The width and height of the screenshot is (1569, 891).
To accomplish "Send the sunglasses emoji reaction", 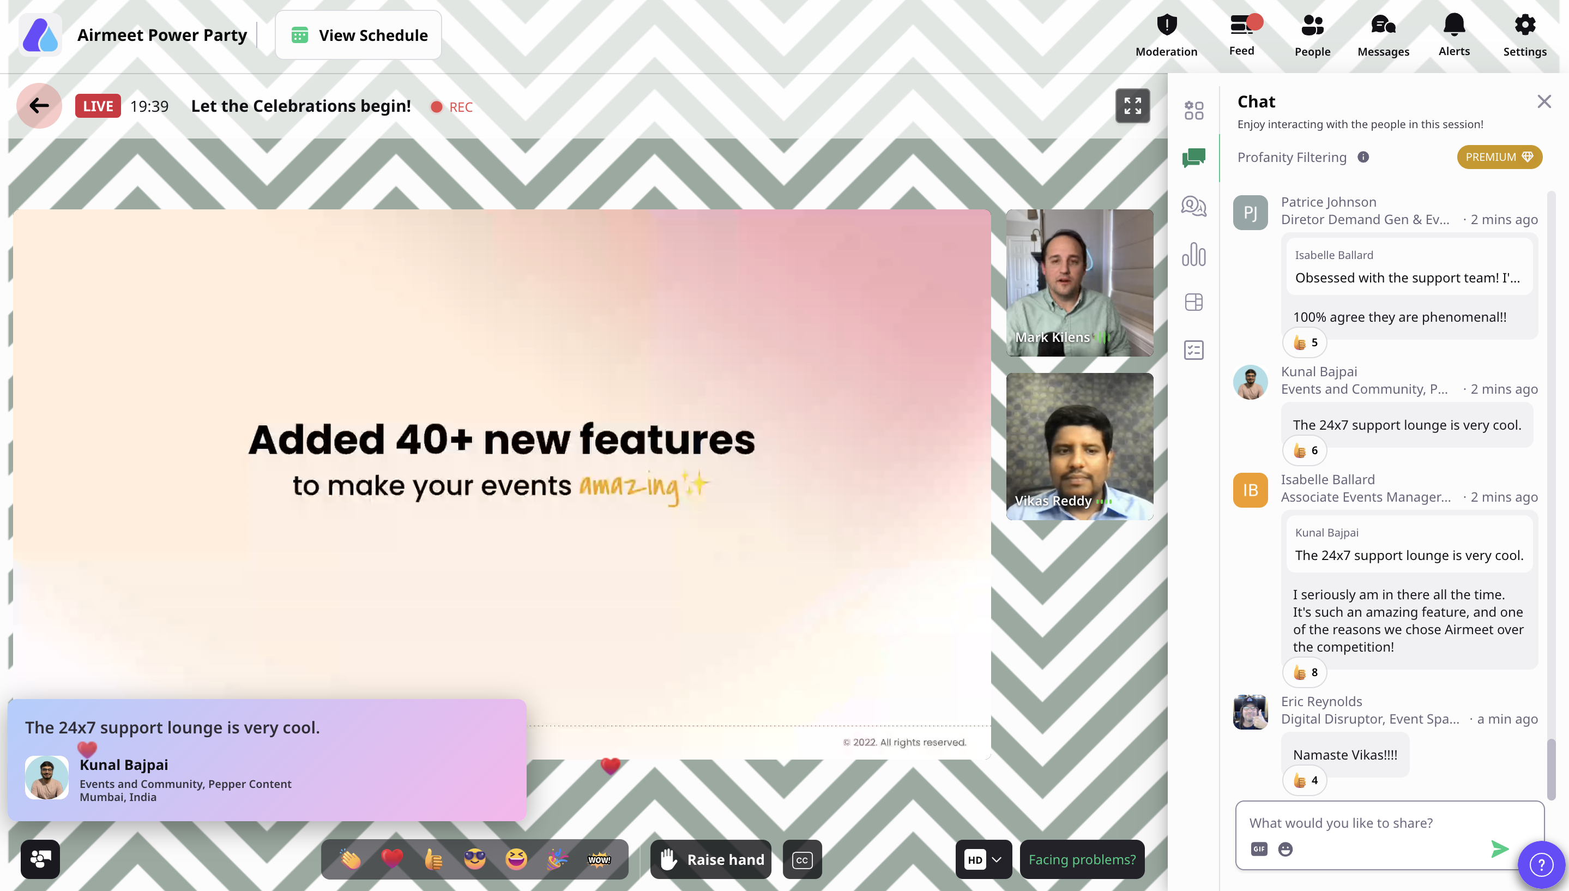I will click(475, 859).
